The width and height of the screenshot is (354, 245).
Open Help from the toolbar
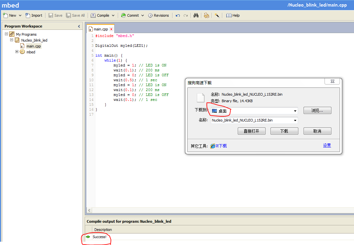pos(233,15)
